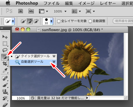Enable 自動調整 checkbox

pyautogui.click(x=90, y=21)
